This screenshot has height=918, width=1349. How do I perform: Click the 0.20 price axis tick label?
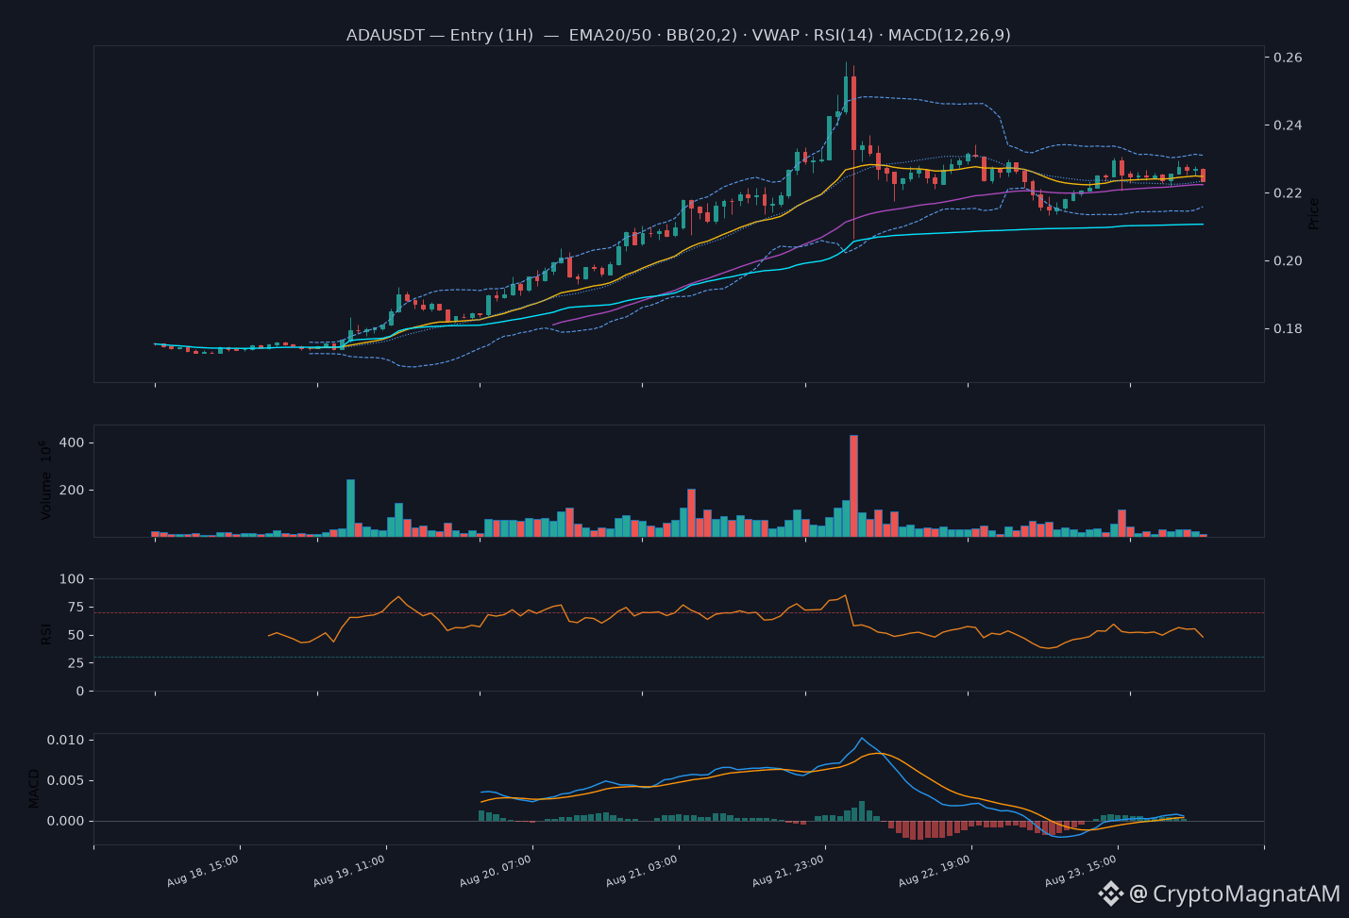coord(1288,261)
